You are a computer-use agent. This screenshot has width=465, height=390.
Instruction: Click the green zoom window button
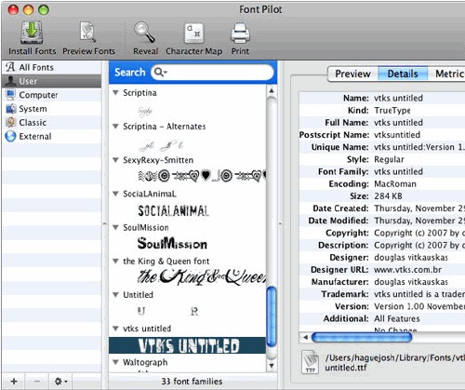point(44,10)
